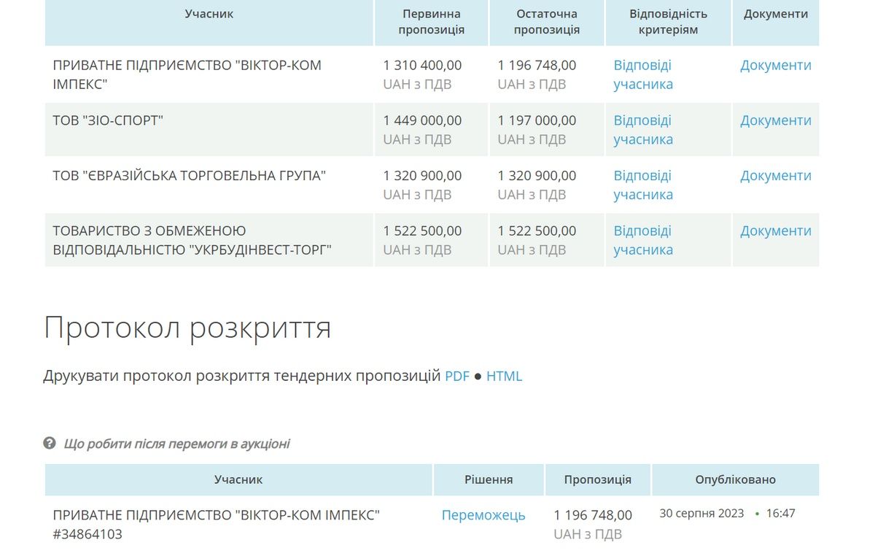Click the Переможець decision link
The image size is (875, 556).
coord(483,515)
